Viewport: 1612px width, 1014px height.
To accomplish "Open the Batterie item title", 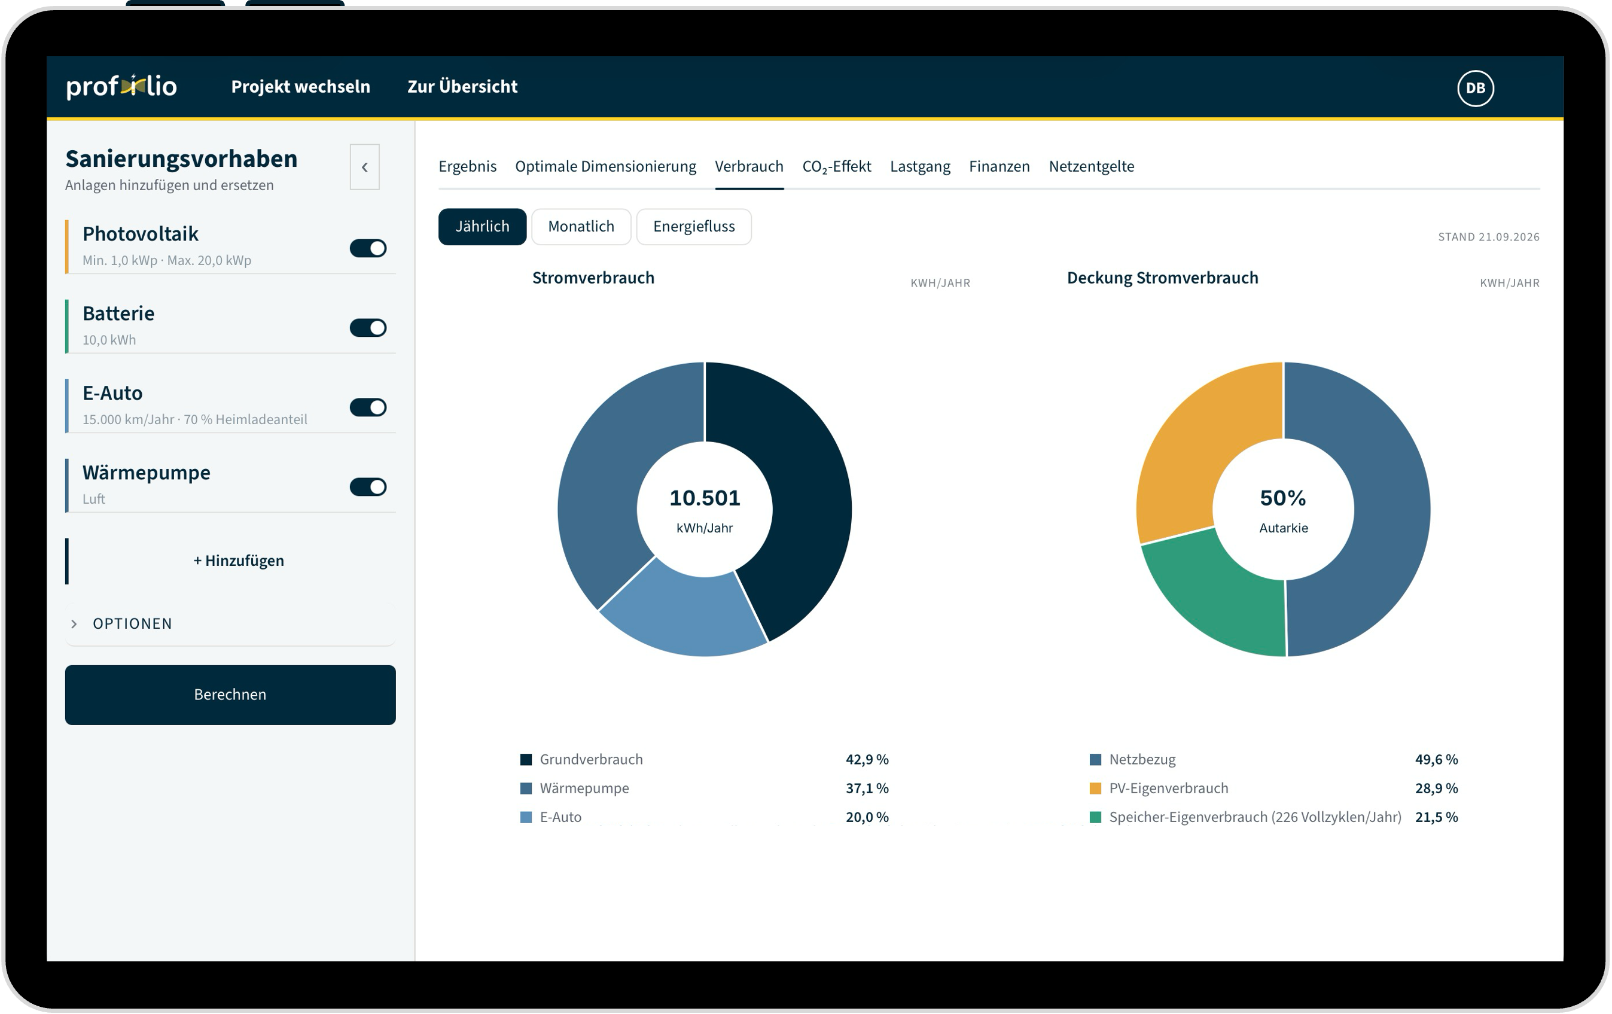I will pyautogui.click(x=118, y=313).
